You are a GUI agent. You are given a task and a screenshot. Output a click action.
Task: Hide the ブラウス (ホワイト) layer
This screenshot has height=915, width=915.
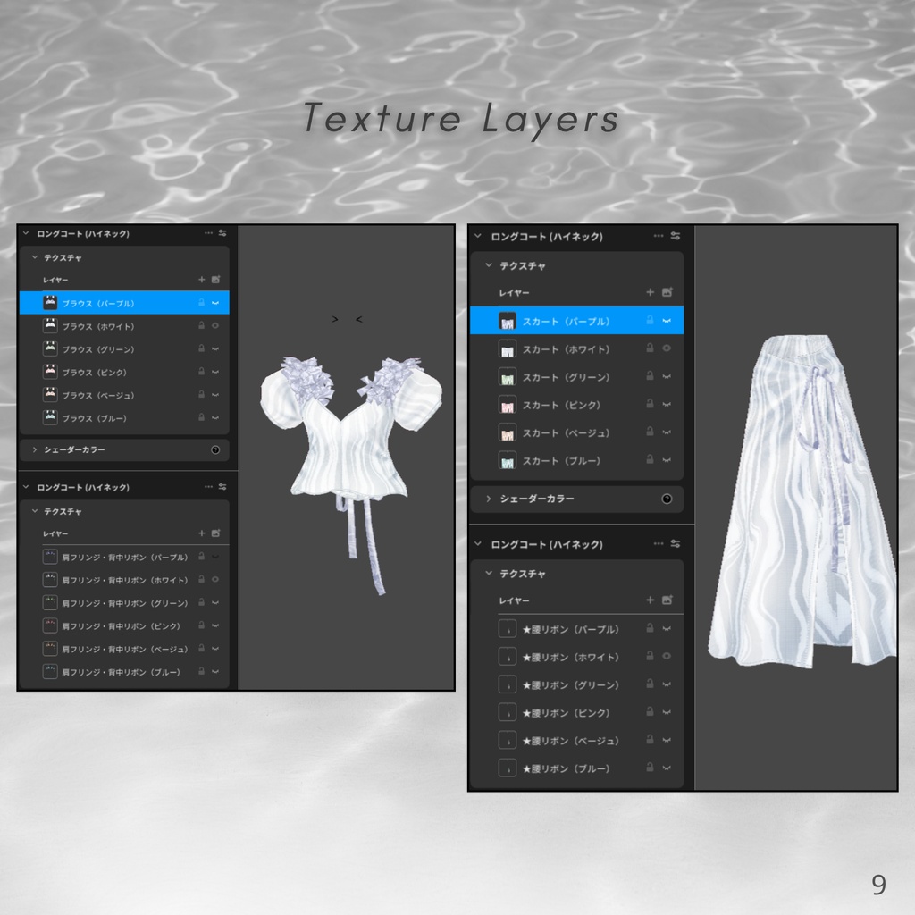pos(215,325)
